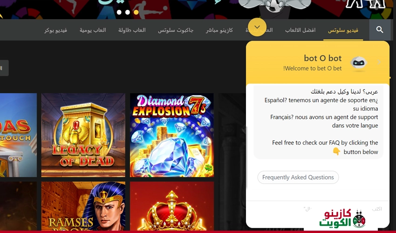Open the افضل الالعاب tab

(300, 30)
